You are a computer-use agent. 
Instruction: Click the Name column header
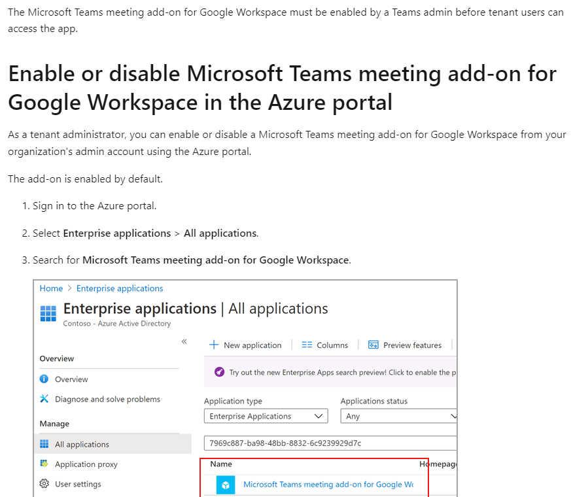coord(221,464)
